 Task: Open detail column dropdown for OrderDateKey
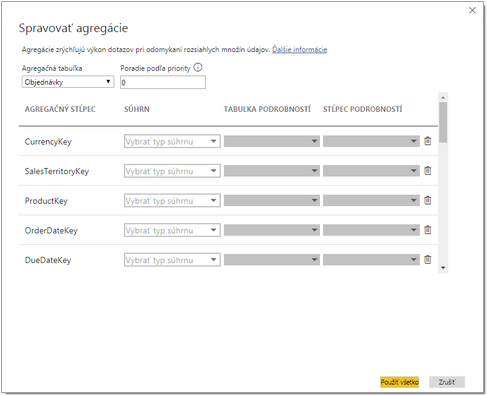click(x=371, y=230)
